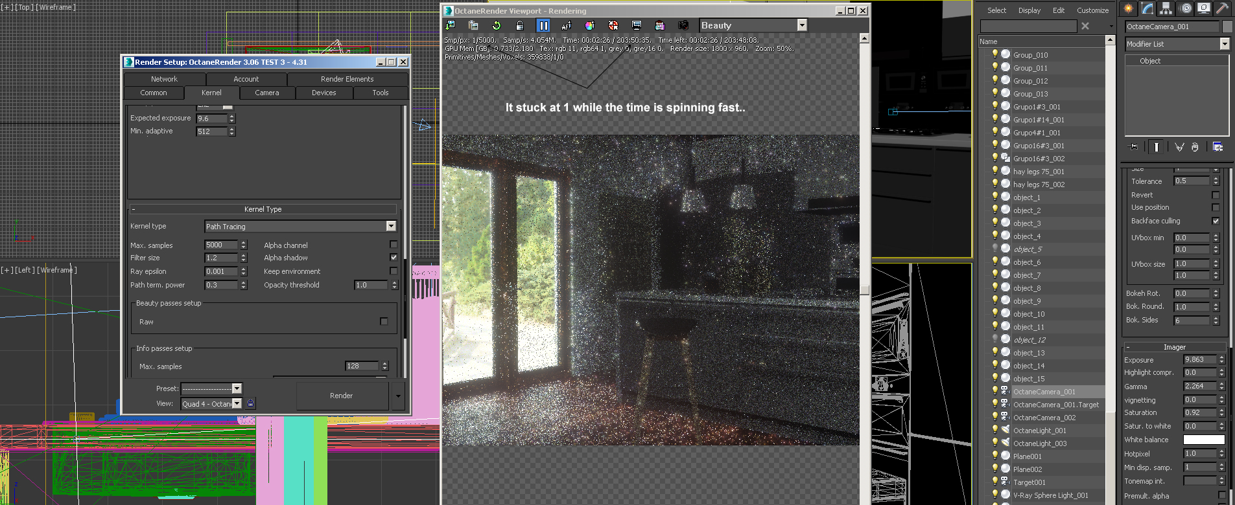Select OctaneCamera_002 in the scene list
The image size is (1235, 505).
(x=1044, y=417)
